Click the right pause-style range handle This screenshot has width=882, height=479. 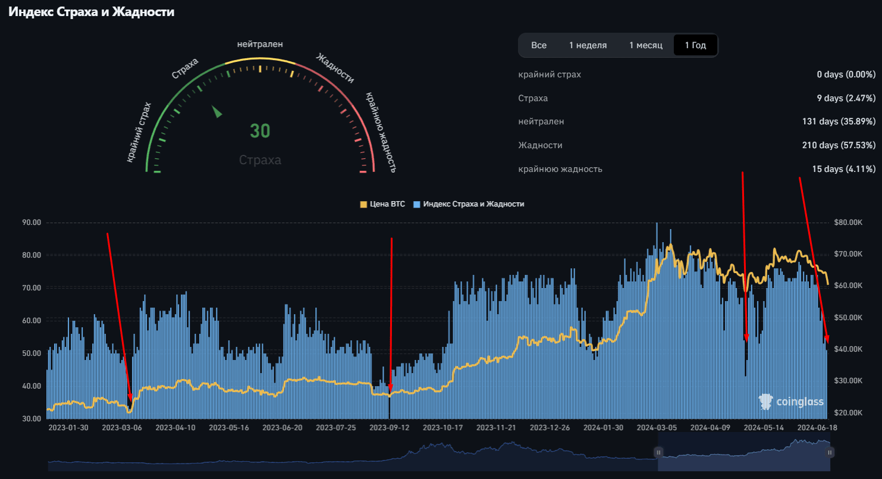point(830,452)
